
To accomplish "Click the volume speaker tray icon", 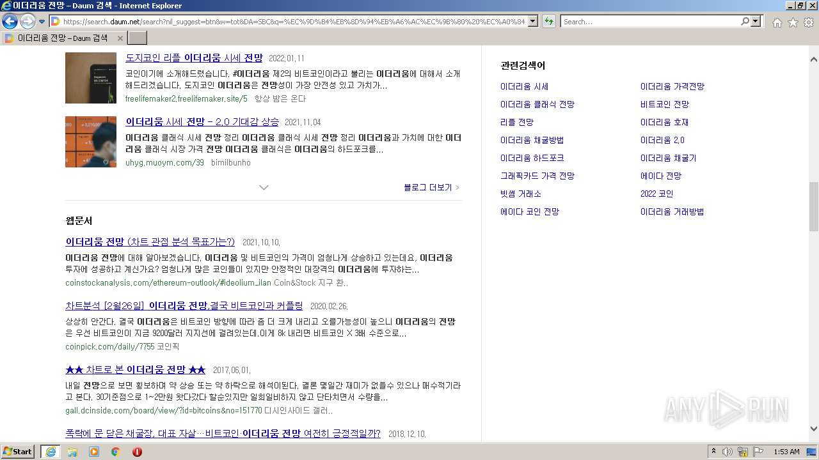I will (x=728, y=452).
